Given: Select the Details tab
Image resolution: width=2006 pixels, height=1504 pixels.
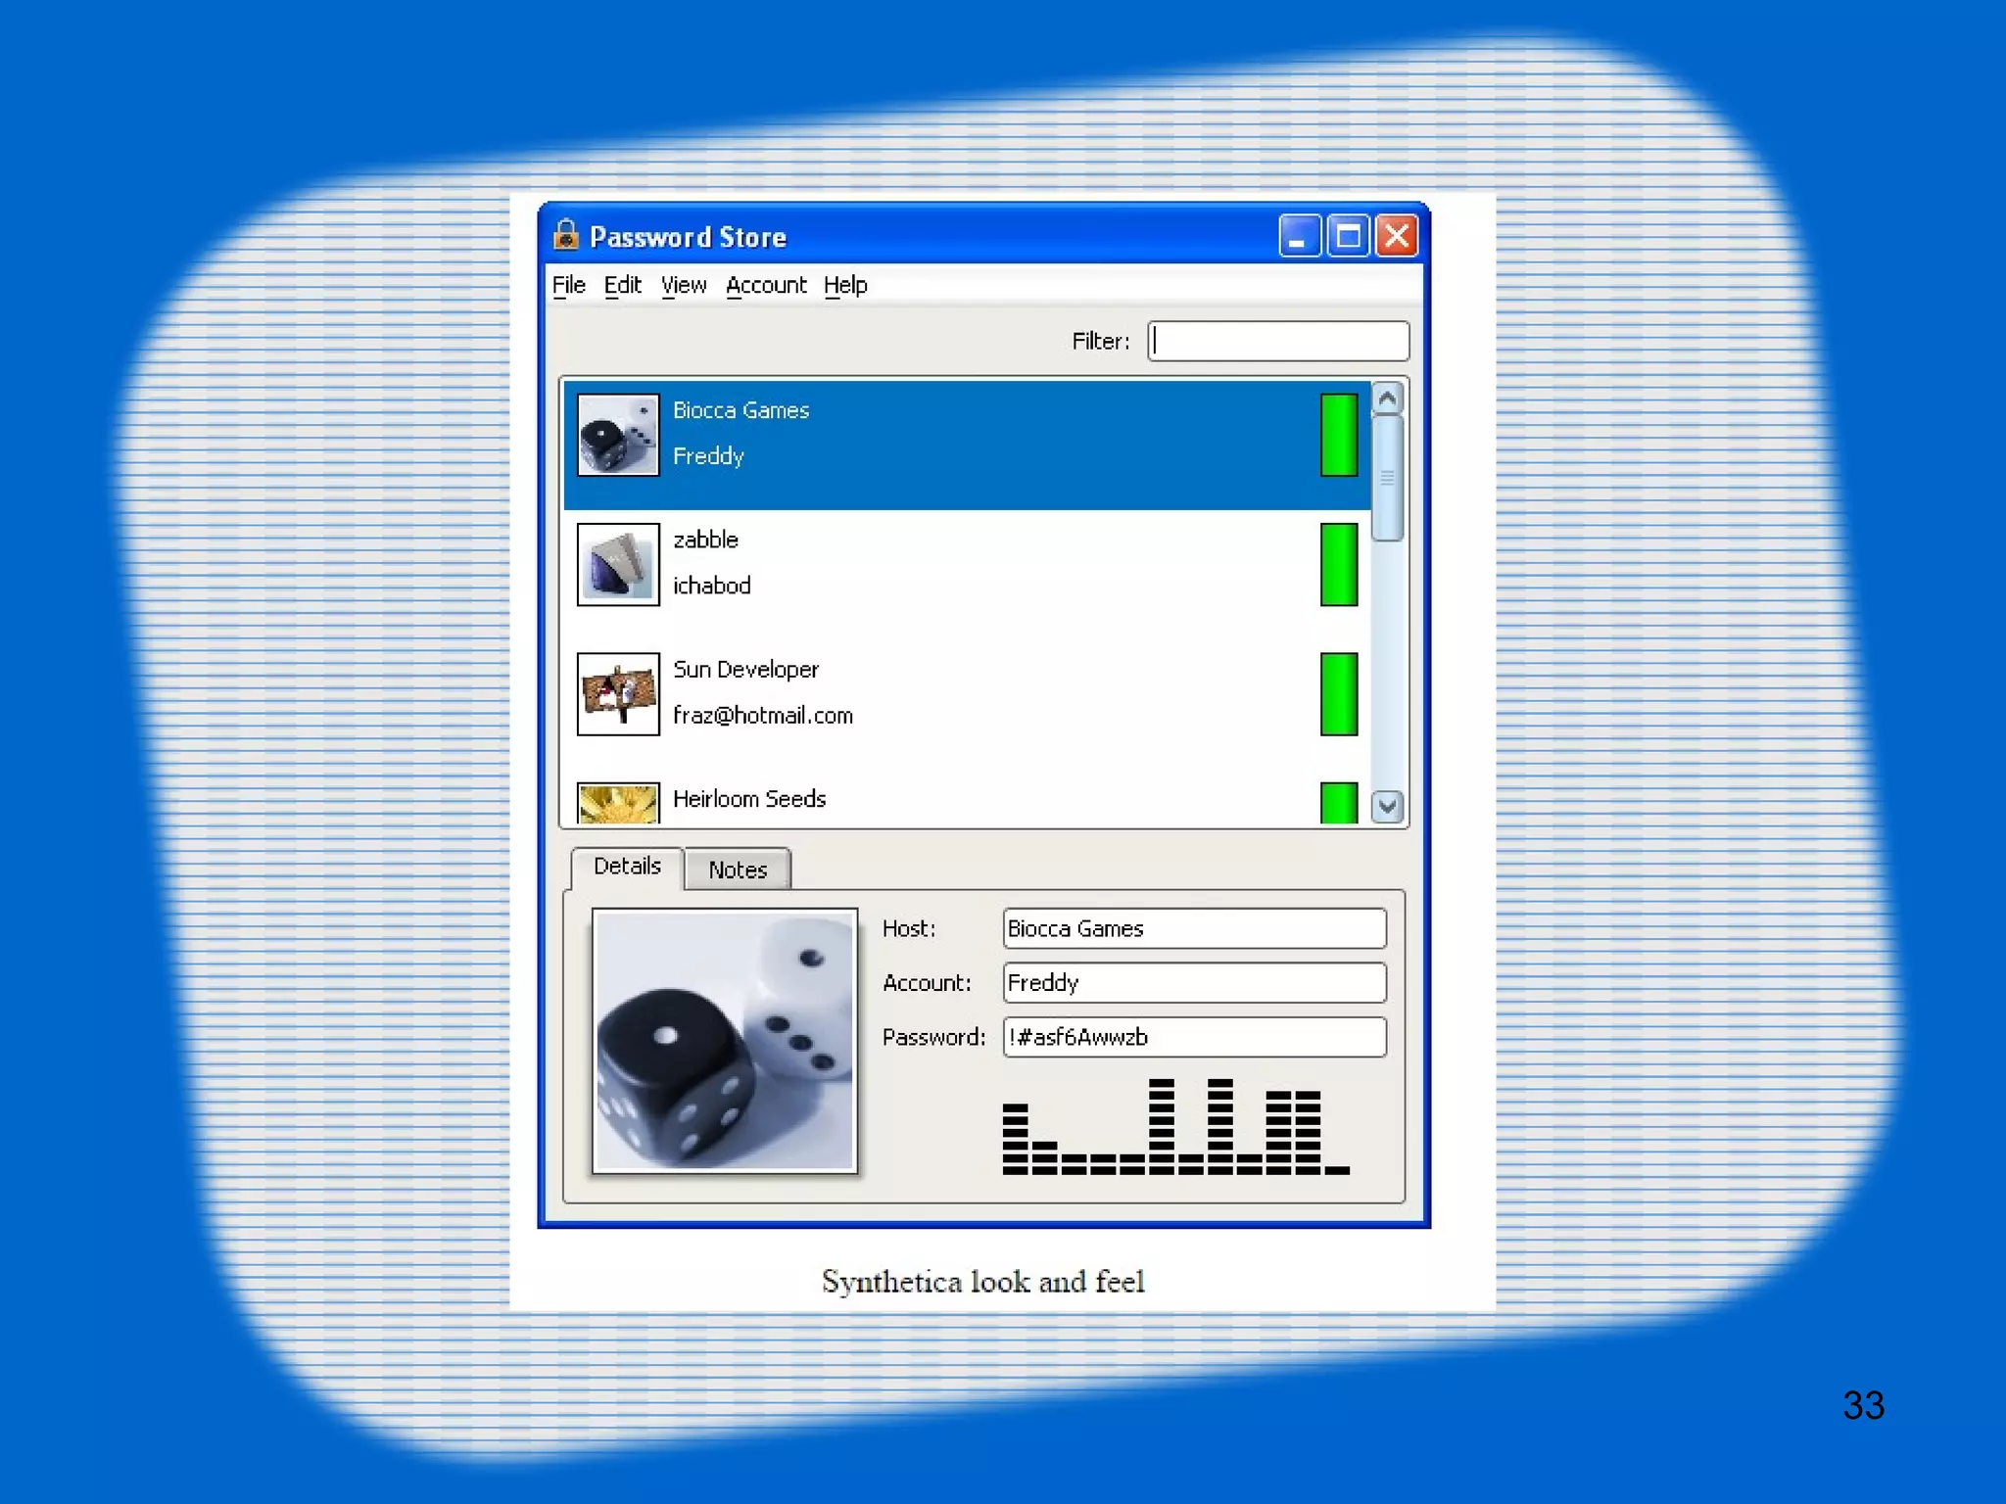Looking at the screenshot, I should 627,867.
